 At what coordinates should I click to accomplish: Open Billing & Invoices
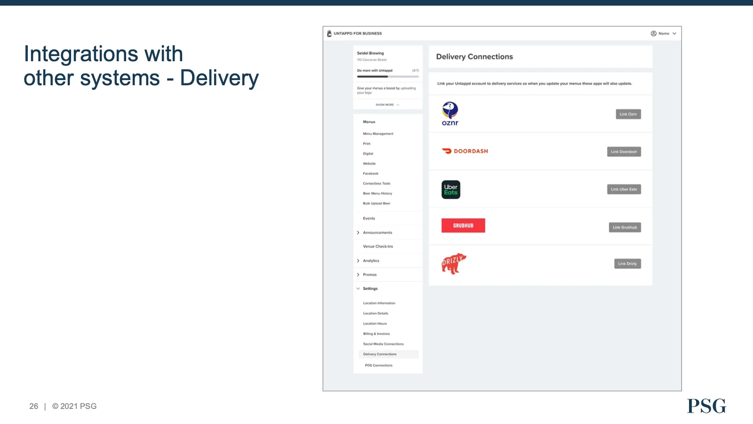376,334
